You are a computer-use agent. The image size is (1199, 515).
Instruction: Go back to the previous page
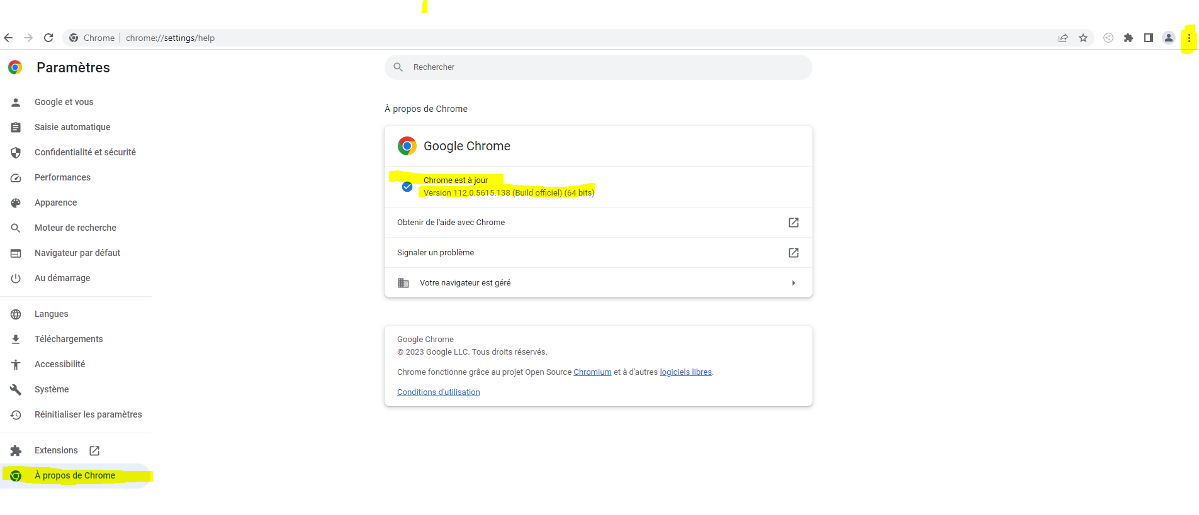point(8,38)
